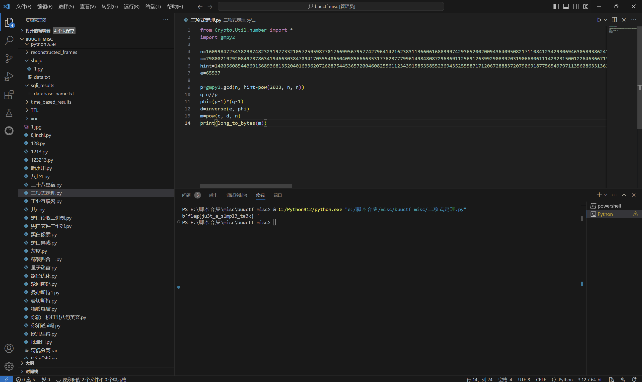Switch to the 调试控制台 panel tab
This screenshot has height=382, width=642.
pos(237,195)
